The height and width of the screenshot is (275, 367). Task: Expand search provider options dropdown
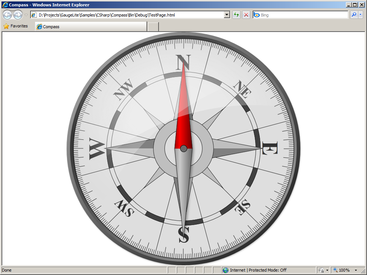[361, 15]
